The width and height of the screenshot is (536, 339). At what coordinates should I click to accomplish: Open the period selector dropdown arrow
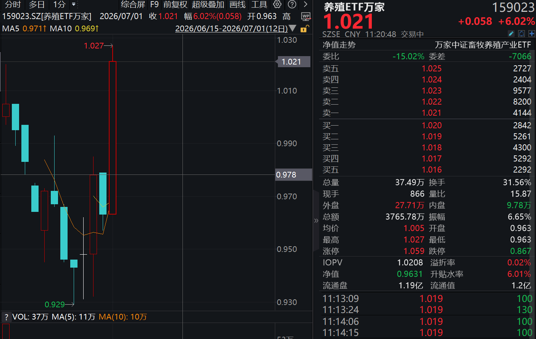pyautogui.click(x=74, y=5)
